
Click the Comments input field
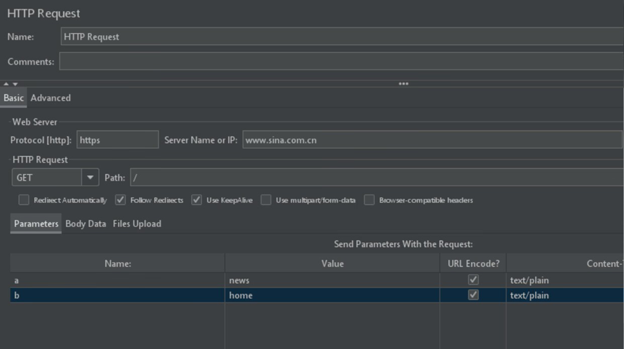(x=341, y=61)
